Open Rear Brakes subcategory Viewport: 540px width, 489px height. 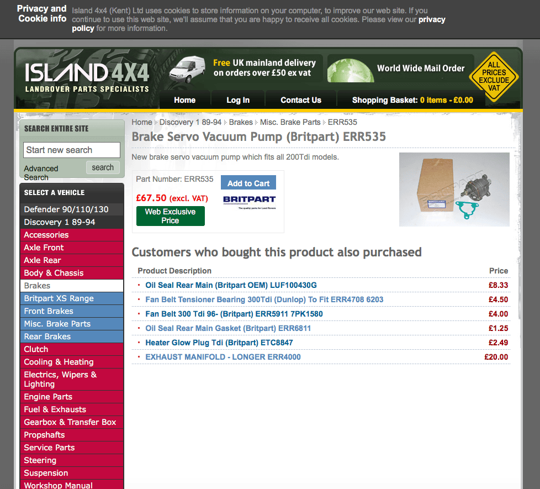[x=72, y=336]
